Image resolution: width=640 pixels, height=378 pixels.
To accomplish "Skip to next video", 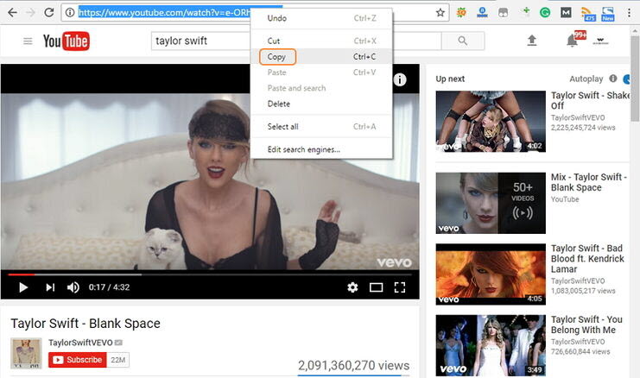I will click(x=50, y=287).
